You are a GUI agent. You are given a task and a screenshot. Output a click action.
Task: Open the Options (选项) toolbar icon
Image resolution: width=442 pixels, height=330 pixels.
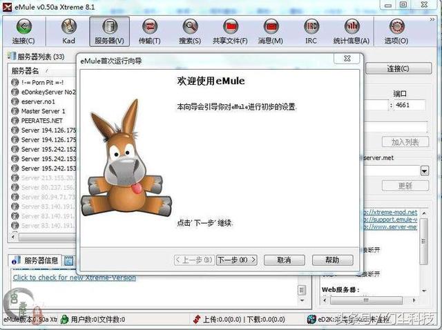pos(396,31)
